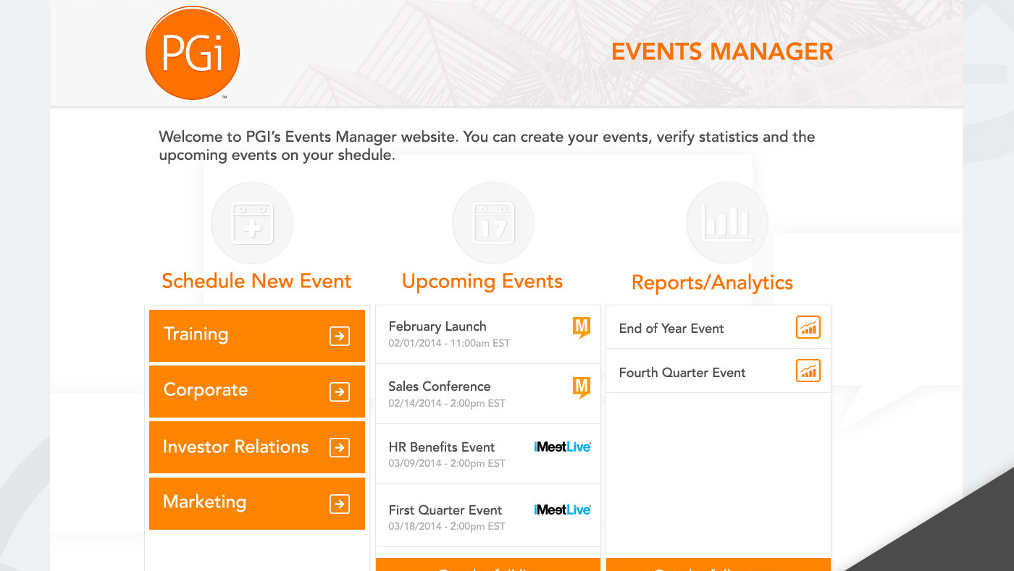Open the February Launch event
Viewport: 1014px width, 571px height.
[x=488, y=334]
